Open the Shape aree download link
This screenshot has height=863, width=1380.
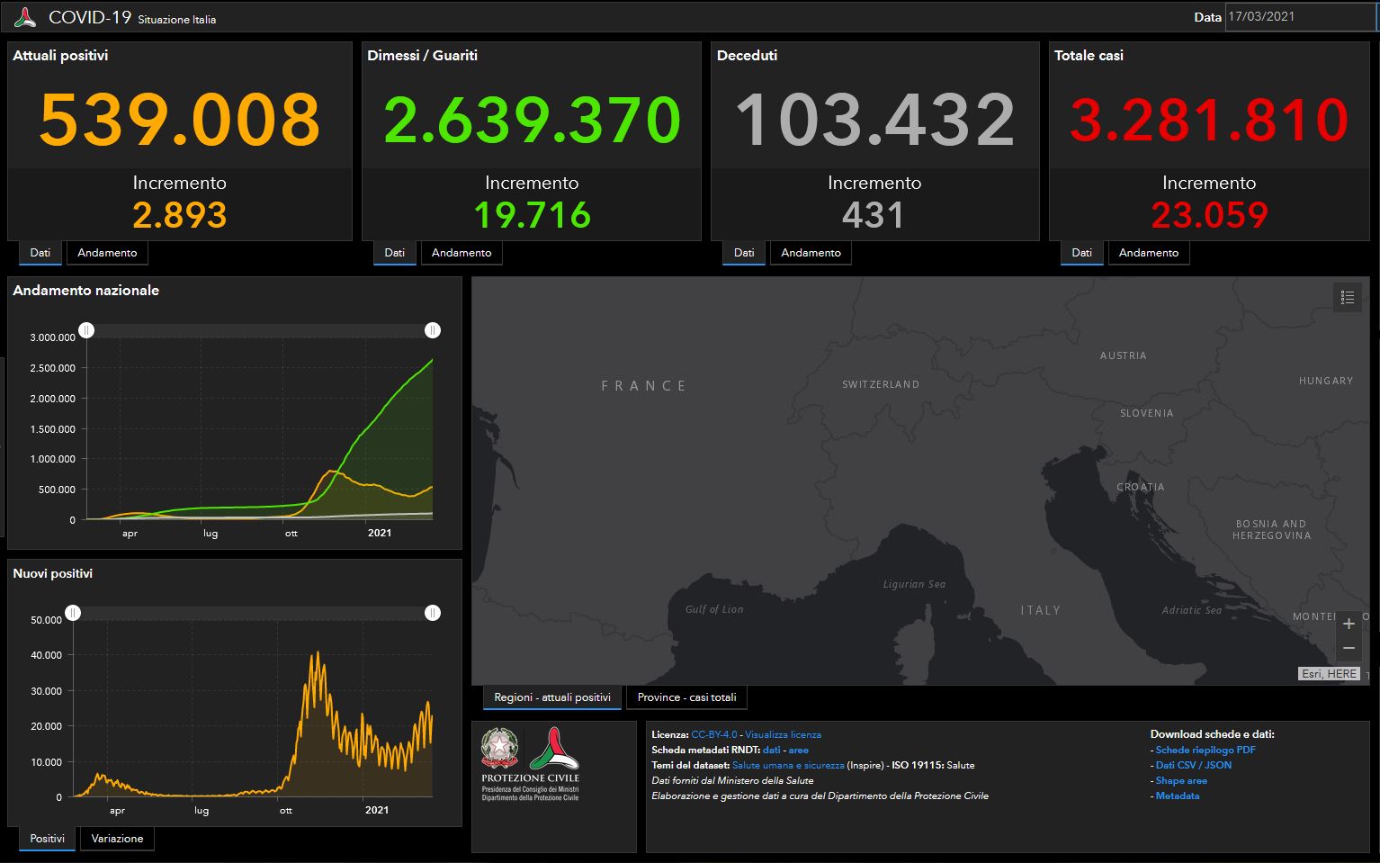pos(1181,780)
